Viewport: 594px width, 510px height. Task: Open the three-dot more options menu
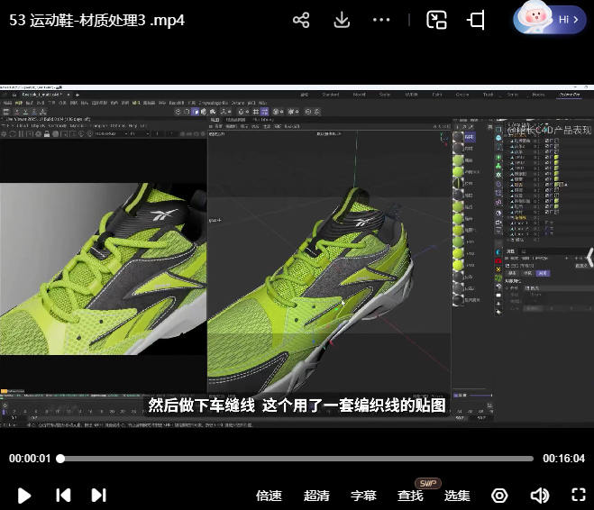382,20
